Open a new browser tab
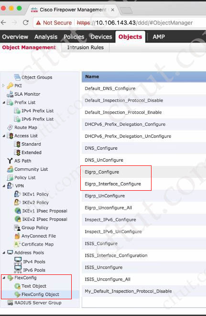The height and width of the screenshot is (316, 206). pyautogui.click(x=126, y=10)
